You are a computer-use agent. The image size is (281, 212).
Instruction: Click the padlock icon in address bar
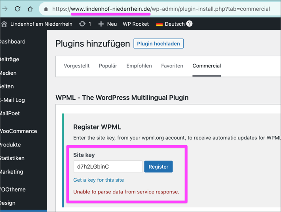[x=46, y=9]
